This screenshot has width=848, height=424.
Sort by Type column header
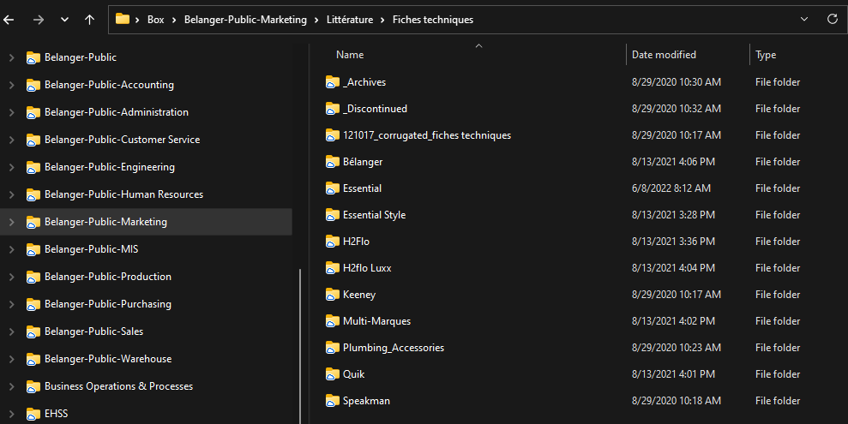tap(766, 55)
